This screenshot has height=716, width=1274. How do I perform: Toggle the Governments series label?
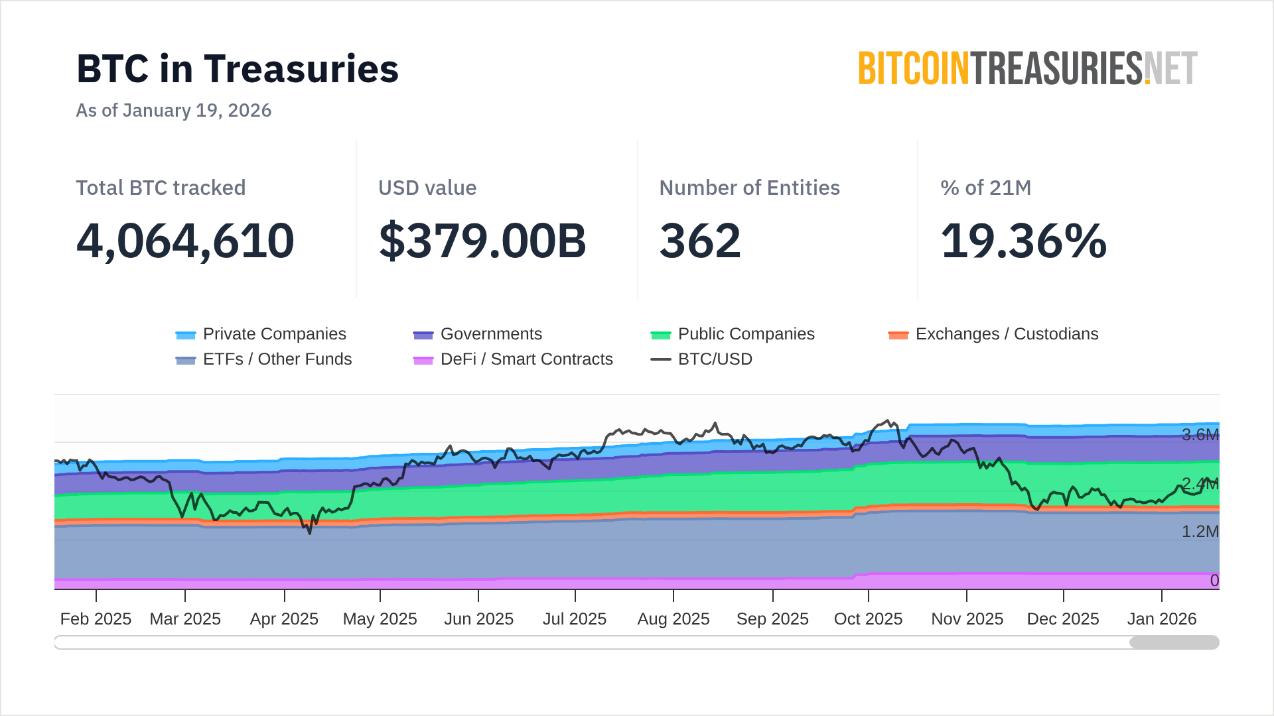[491, 334]
